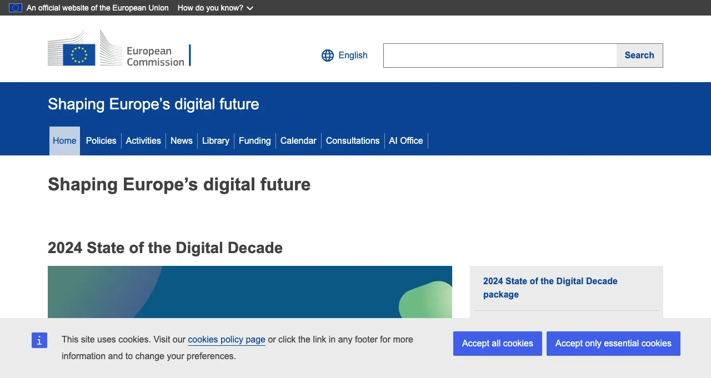Open the Library menu item
This screenshot has height=378, width=711.
(216, 141)
